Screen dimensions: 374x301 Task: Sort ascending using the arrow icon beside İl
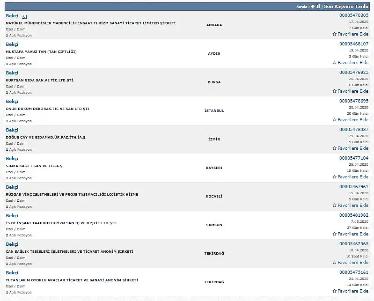pos(313,7)
